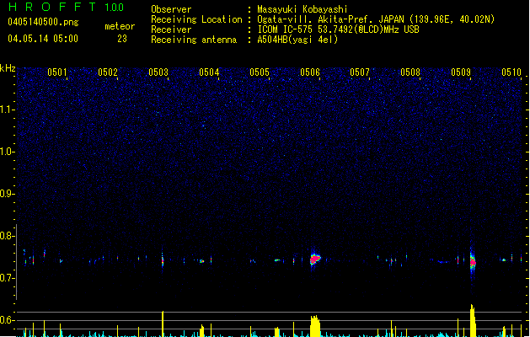
Task: Click the 0.8 kHz axis label
Action: coord(7,236)
